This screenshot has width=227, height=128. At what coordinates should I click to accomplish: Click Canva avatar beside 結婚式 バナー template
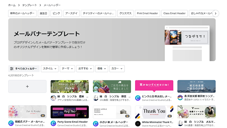pyautogui.click(x=11, y=123)
